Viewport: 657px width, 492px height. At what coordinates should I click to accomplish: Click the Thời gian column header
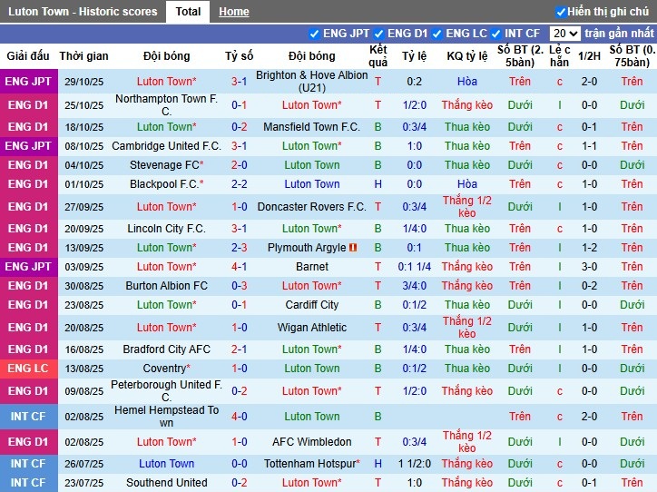pos(83,56)
